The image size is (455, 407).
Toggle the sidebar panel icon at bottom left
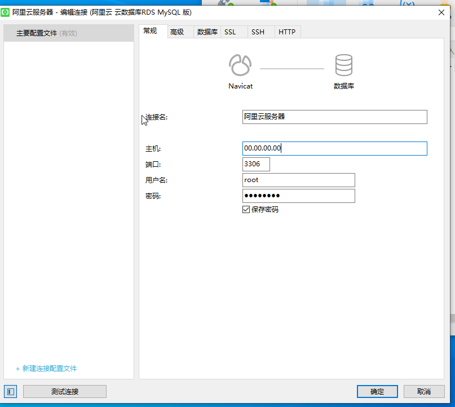[11, 392]
